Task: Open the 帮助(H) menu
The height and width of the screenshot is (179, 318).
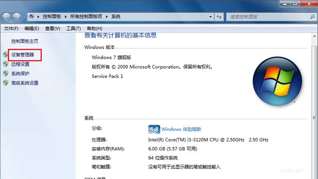Action: pyautogui.click(x=94, y=29)
